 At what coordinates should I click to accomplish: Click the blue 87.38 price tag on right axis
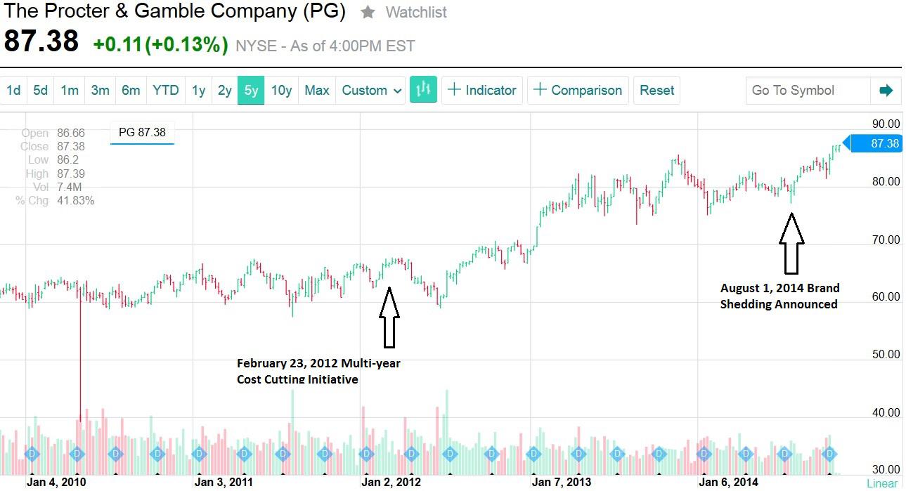coord(874,143)
